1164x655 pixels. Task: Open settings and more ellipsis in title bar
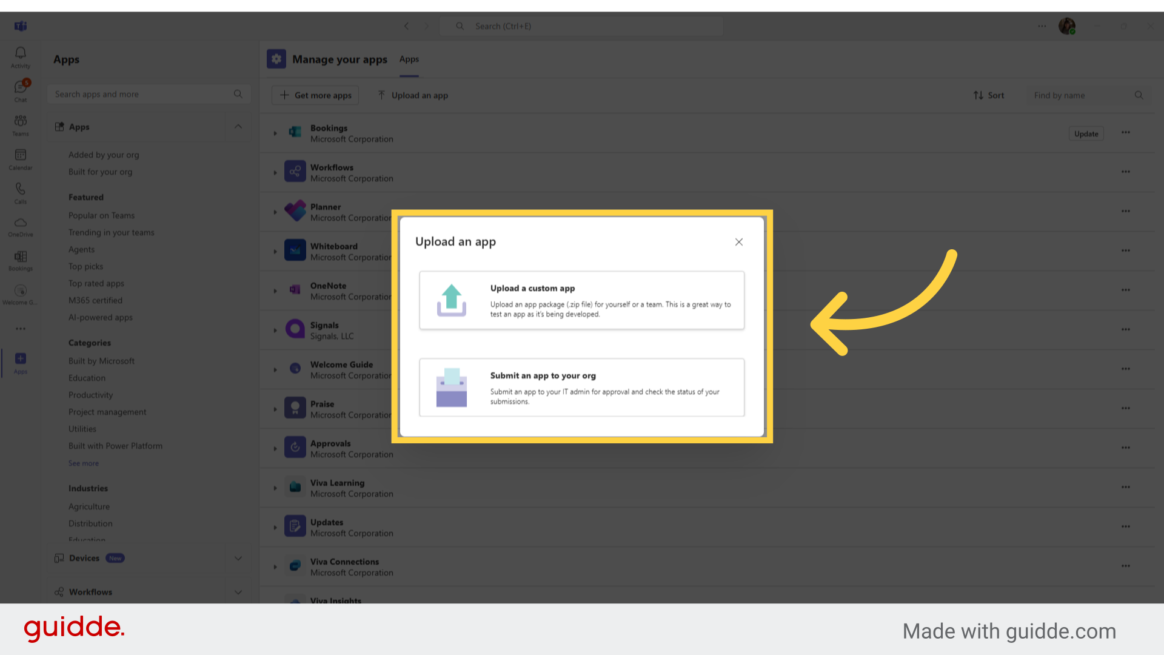pyautogui.click(x=1042, y=26)
